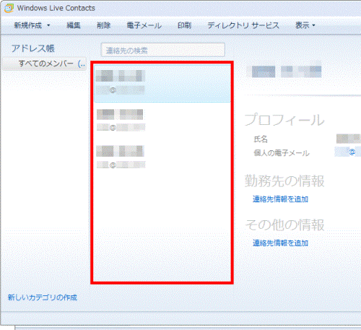Click the 連絡先の検索 search field
The width and height of the screenshot is (361, 330).
click(163, 50)
